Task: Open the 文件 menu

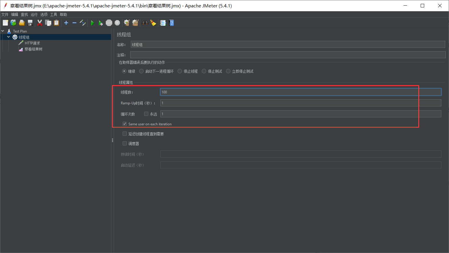Action: point(5,14)
